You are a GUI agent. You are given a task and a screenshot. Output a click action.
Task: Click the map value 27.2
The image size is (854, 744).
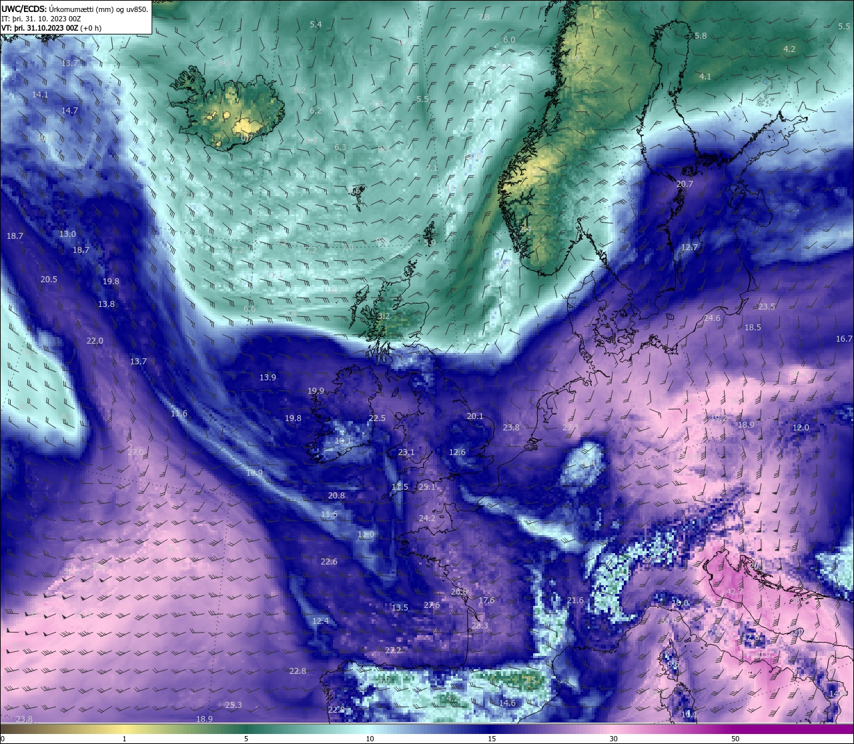click(x=393, y=651)
